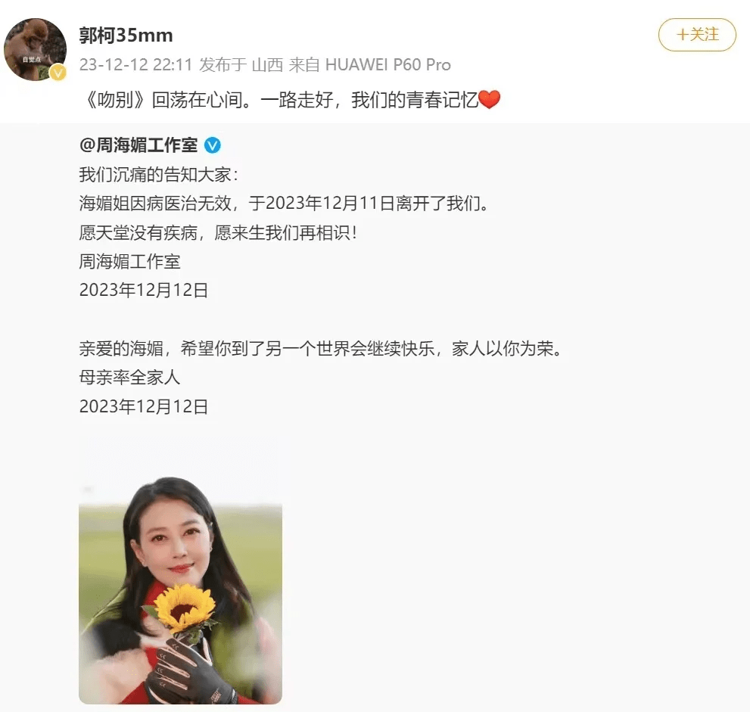This screenshot has width=750, height=712.
Task: Open the @周海媚工作室 mention link
Action: coord(138,145)
